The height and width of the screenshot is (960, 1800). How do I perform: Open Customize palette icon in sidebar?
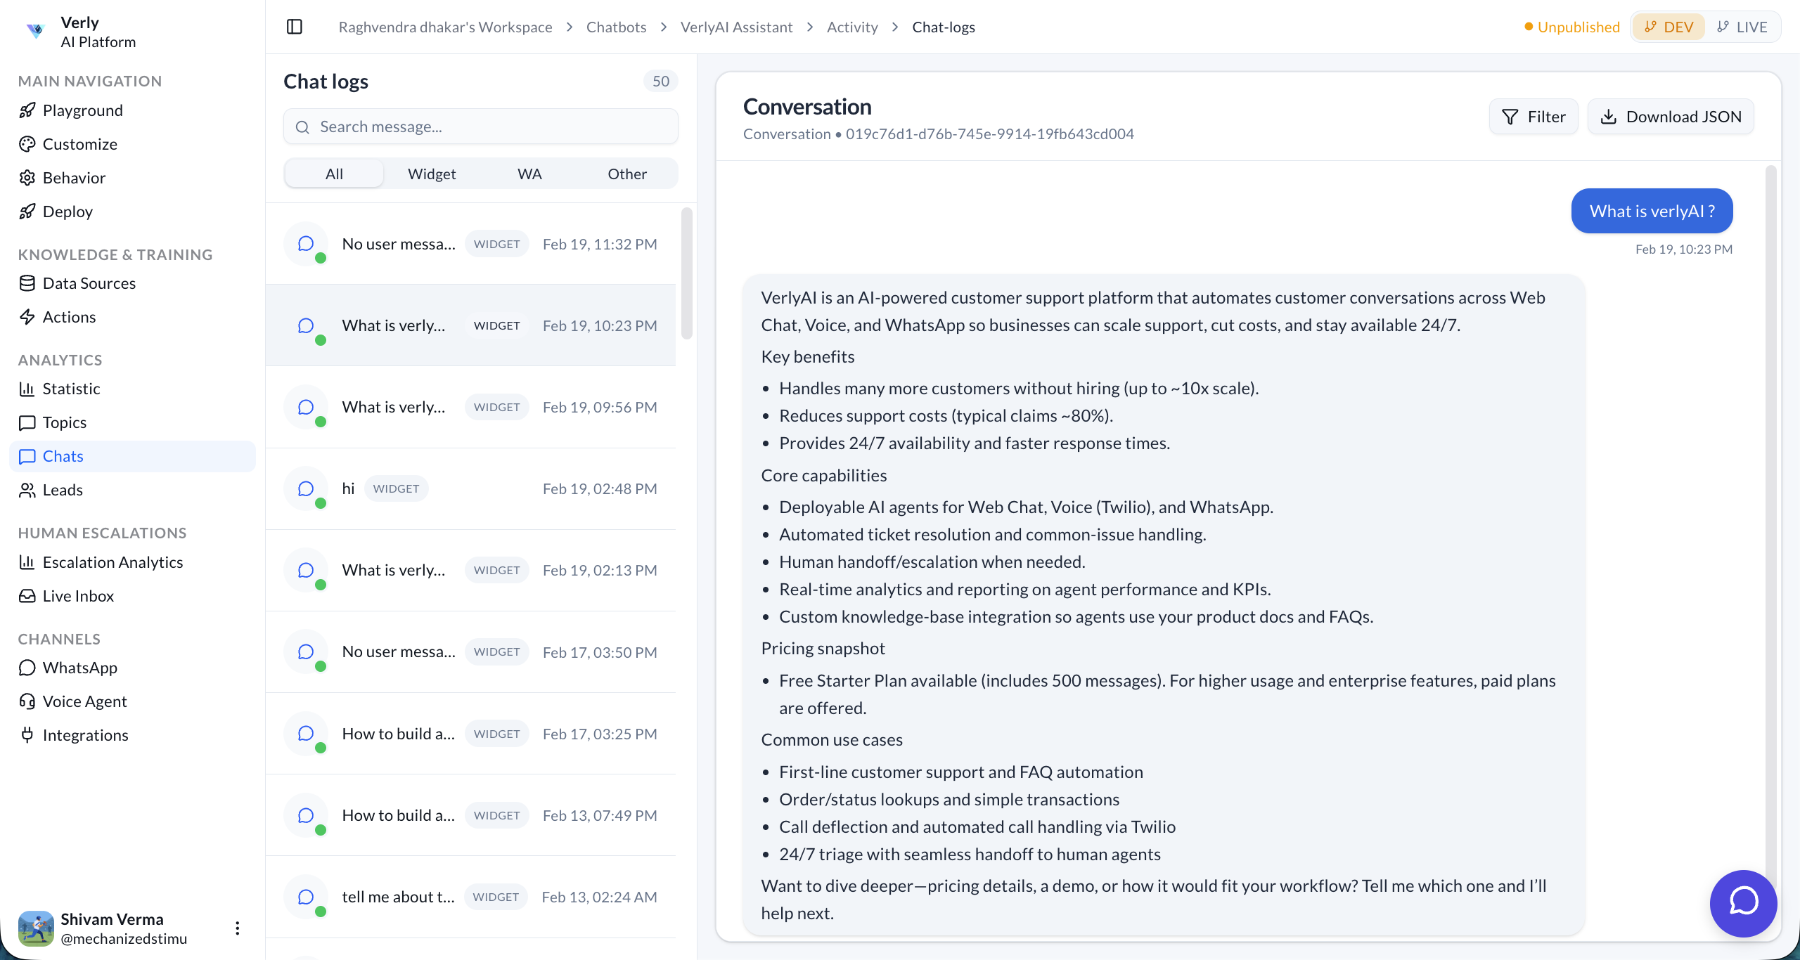(27, 144)
